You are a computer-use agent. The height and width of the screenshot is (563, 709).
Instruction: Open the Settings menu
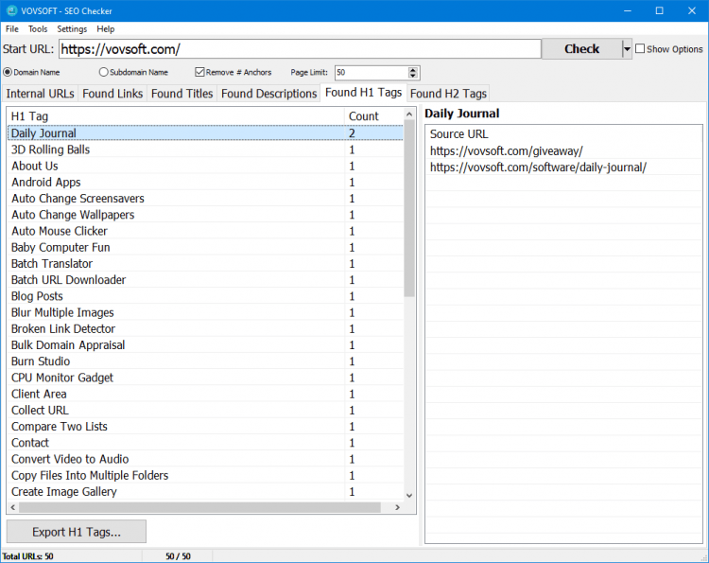[x=72, y=29]
